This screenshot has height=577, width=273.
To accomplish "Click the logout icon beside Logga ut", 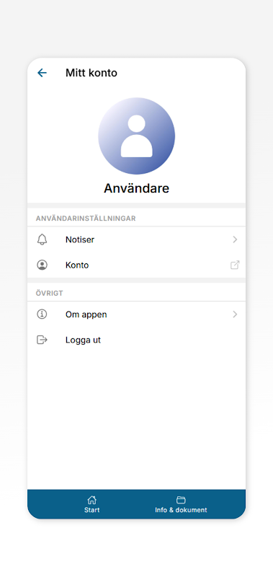I will coord(42,340).
